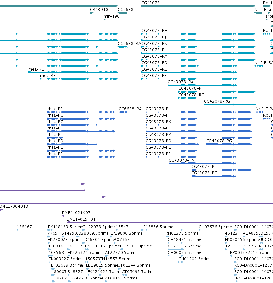Click the EP02629.3prime EST label
Screen dimensions: 273x283
67,265
